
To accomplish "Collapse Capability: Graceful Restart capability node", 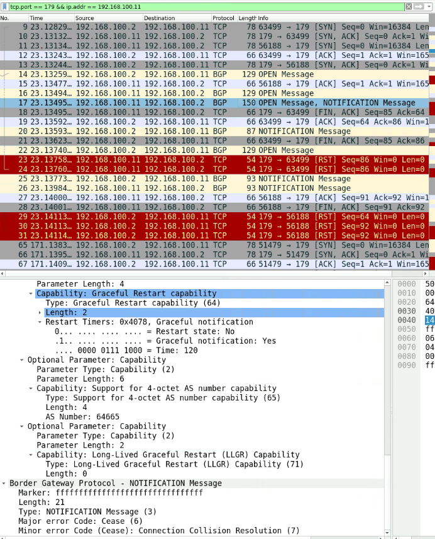I will [31, 293].
